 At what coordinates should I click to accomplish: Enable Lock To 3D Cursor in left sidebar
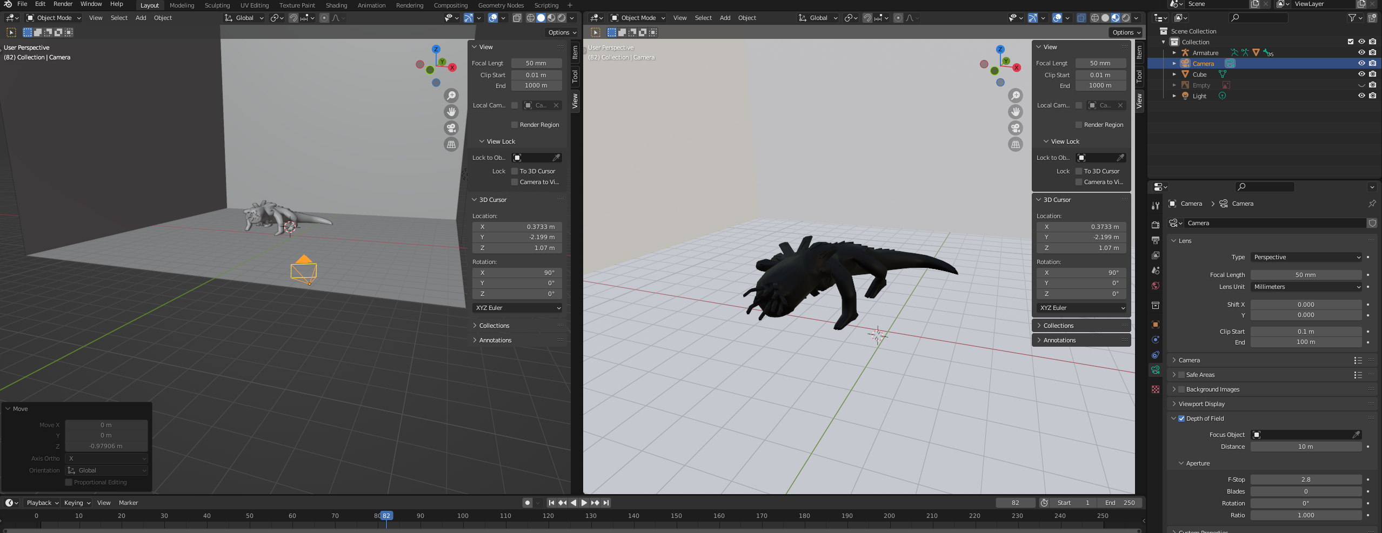pyautogui.click(x=515, y=171)
